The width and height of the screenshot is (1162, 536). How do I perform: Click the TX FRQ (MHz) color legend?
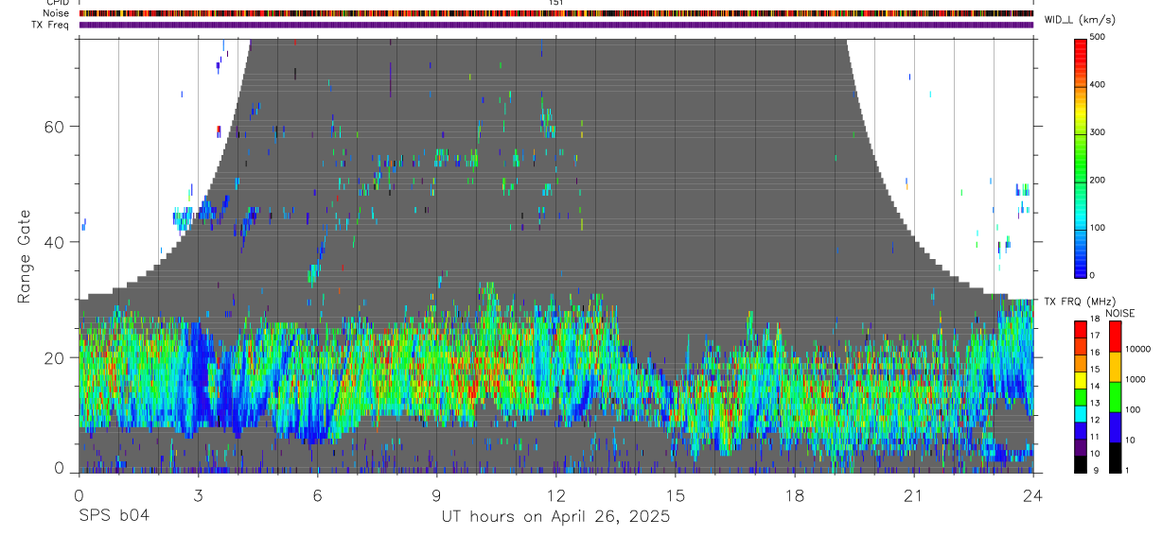point(1081,397)
